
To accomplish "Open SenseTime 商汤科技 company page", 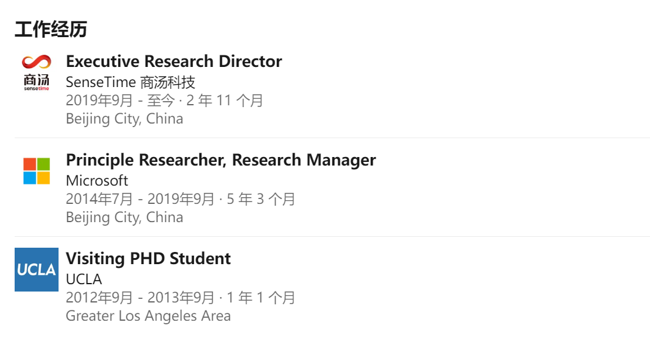I will [x=130, y=82].
